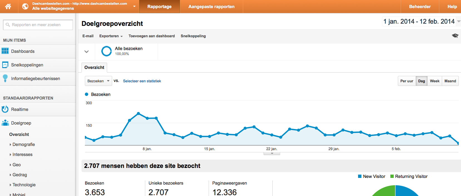Click 'Selecteer een statistiek' link
Viewport: 461px width, 196px height.
coord(142,81)
